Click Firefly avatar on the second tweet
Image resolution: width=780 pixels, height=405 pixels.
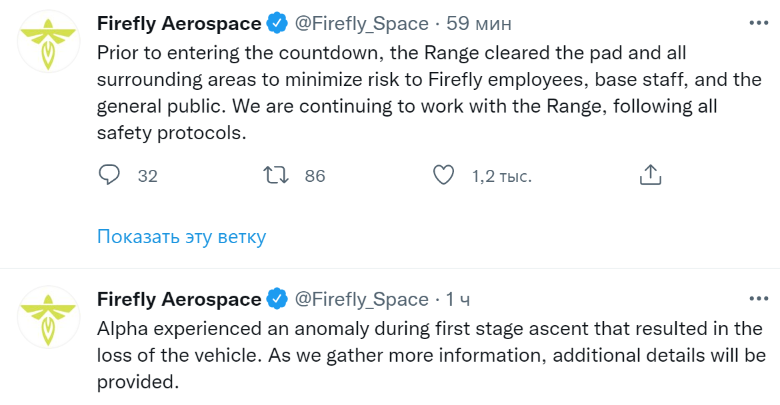point(48,317)
